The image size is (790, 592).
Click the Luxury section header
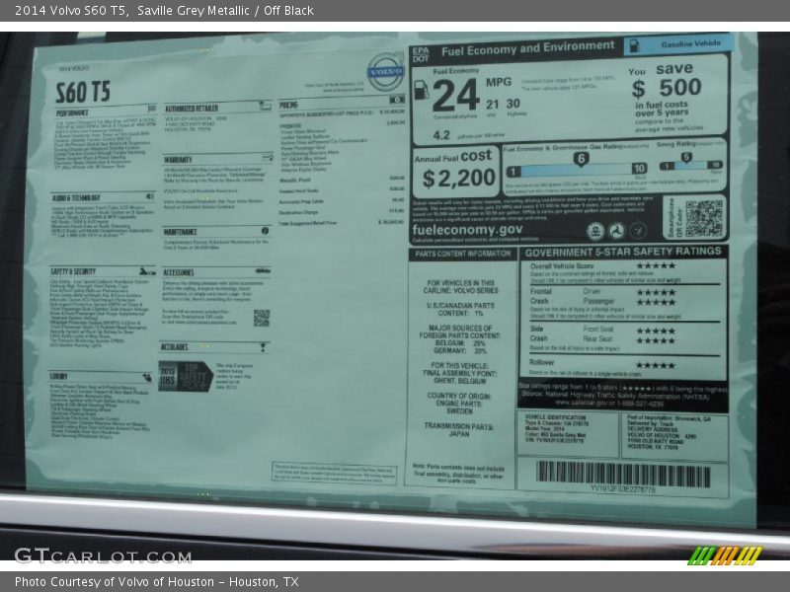point(101,377)
